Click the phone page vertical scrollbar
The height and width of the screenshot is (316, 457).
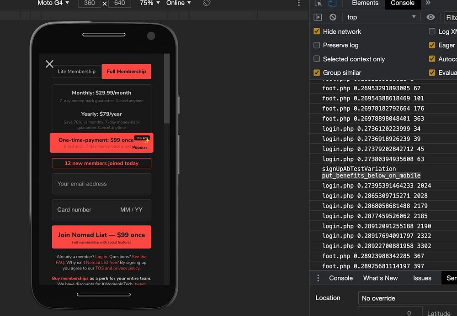tap(167, 88)
